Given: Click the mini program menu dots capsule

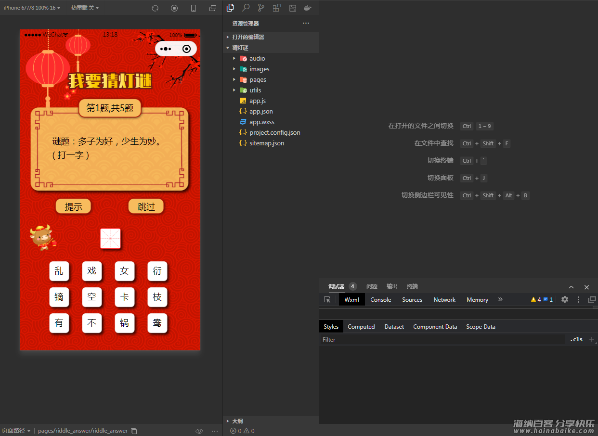Looking at the screenshot, I should pyautogui.click(x=166, y=49).
